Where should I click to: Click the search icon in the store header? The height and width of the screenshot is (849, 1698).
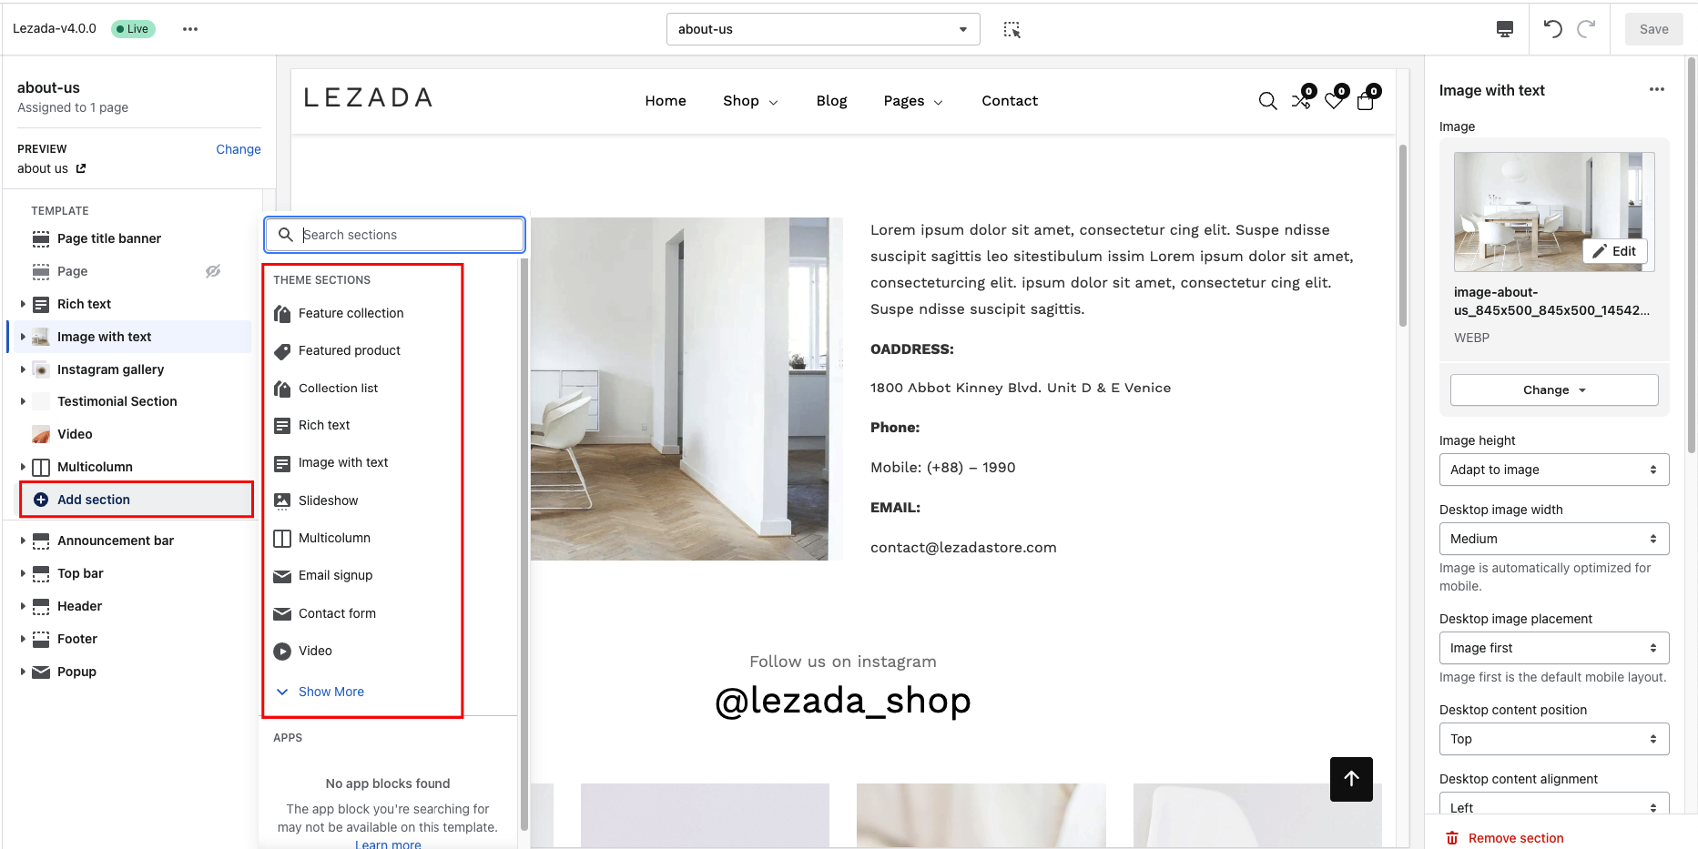coord(1267,101)
